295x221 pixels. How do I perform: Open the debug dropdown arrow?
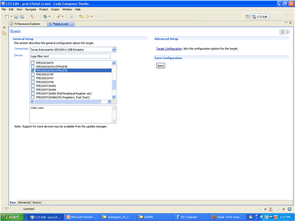pyautogui.click(x=49, y=17)
